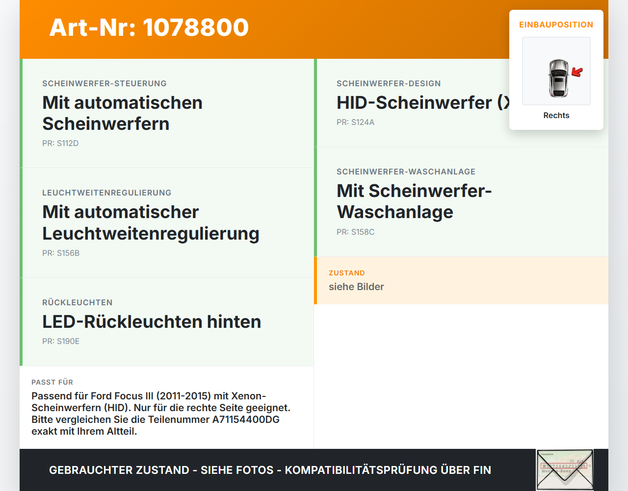Click the PR: S156B code
Screen dimensions: 628x491
click(61, 253)
